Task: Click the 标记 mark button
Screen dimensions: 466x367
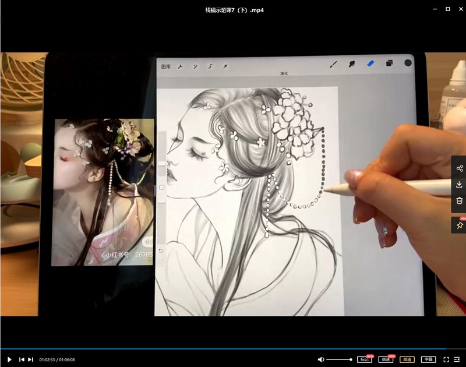Action: [365, 359]
